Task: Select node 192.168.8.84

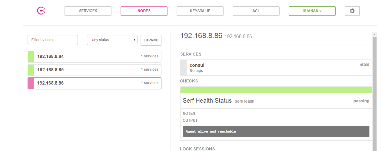Action: 95,56
